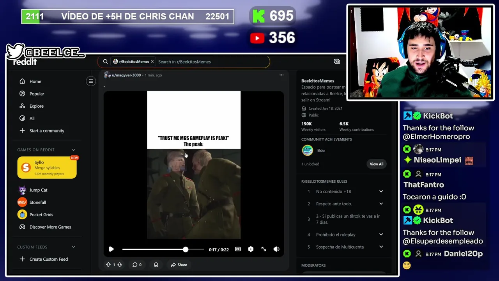The width and height of the screenshot is (499, 281).
Task: Open the Jump Cat game
Action: coord(38,190)
